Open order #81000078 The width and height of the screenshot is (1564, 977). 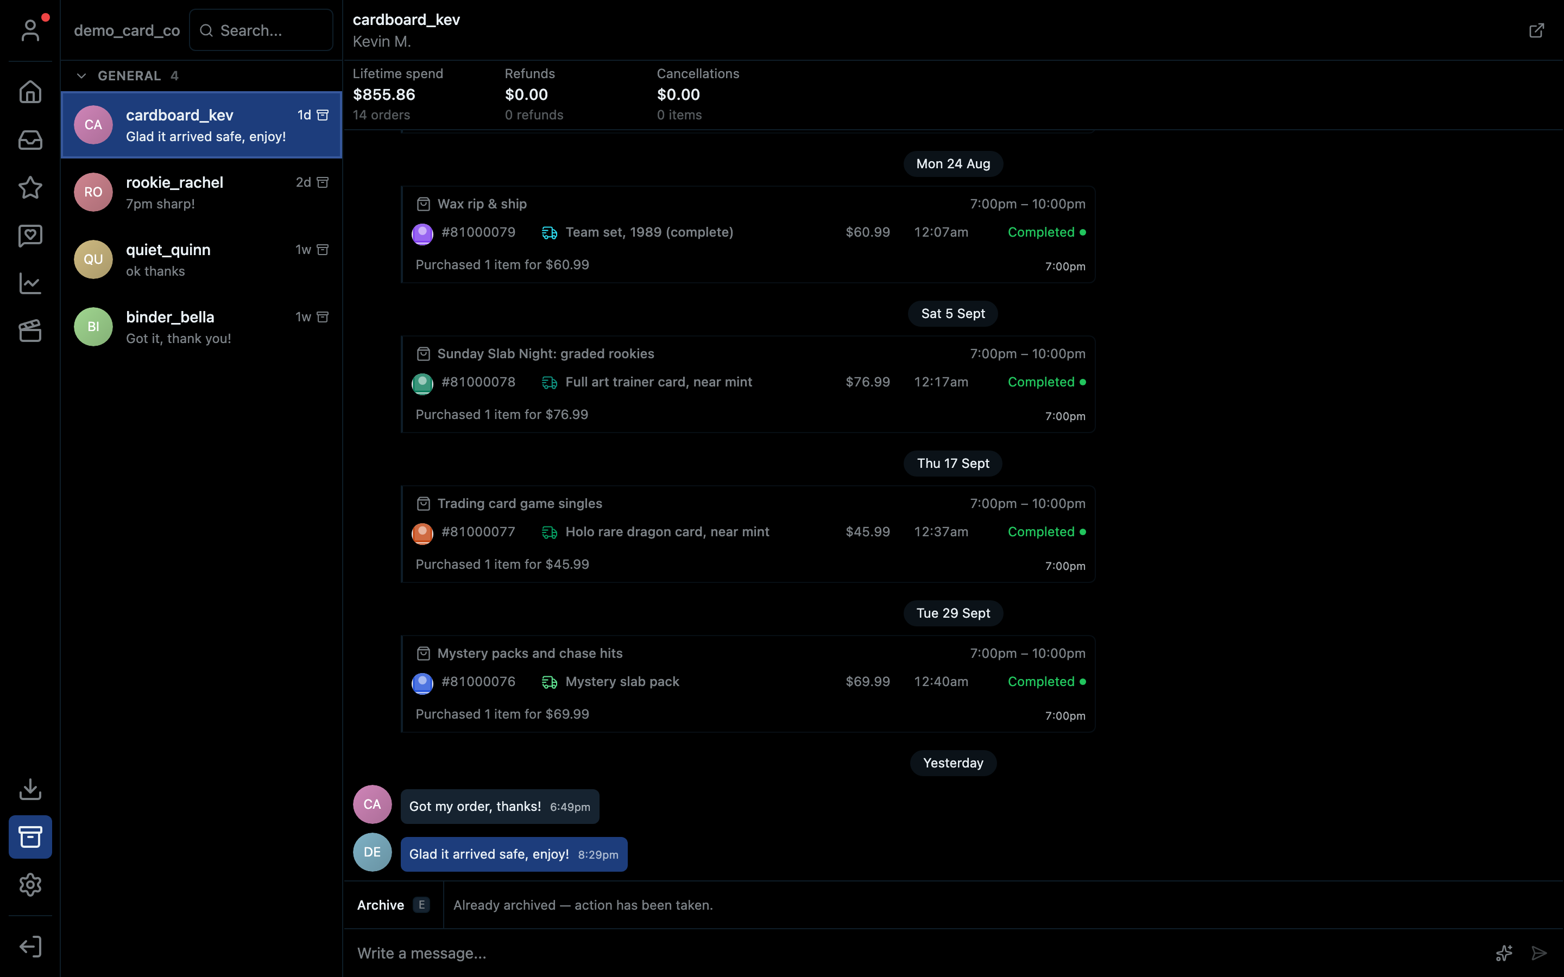tap(478, 383)
